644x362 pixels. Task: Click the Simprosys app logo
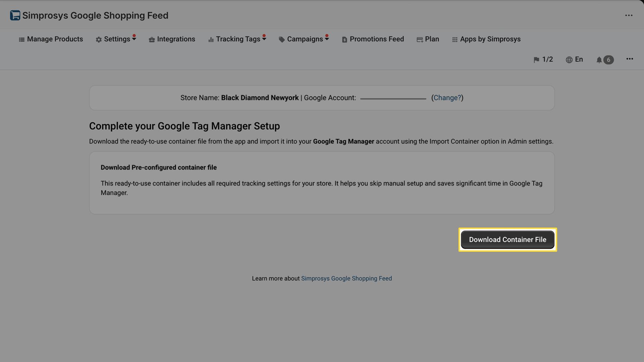pyautogui.click(x=14, y=15)
